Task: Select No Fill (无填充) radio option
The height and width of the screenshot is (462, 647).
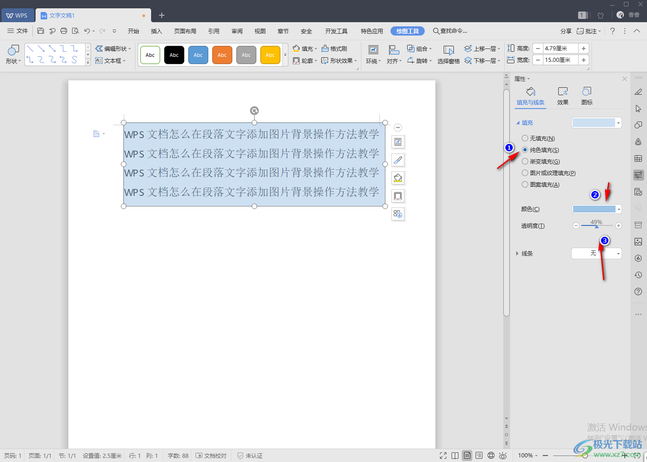Action: pyautogui.click(x=525, y=138)
